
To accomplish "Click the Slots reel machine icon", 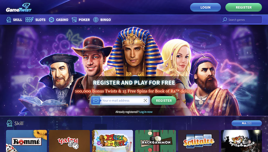I will pyautogui.click(x=29, y=19).
